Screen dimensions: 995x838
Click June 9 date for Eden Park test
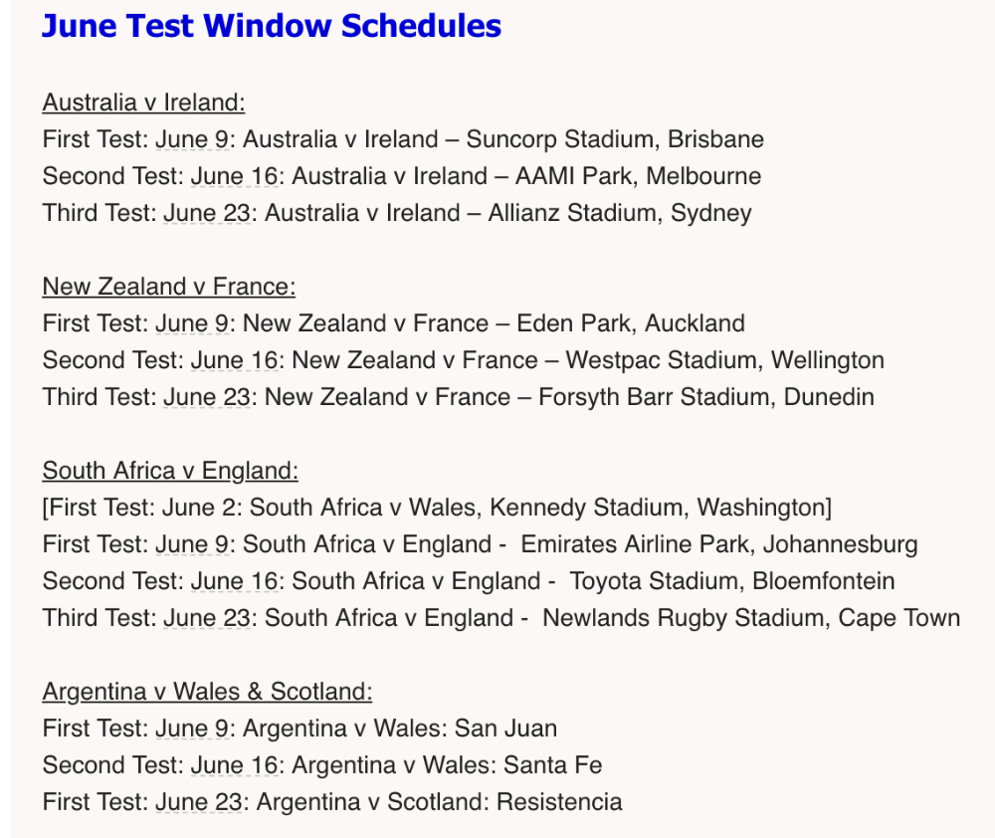[x=192, y=323]
